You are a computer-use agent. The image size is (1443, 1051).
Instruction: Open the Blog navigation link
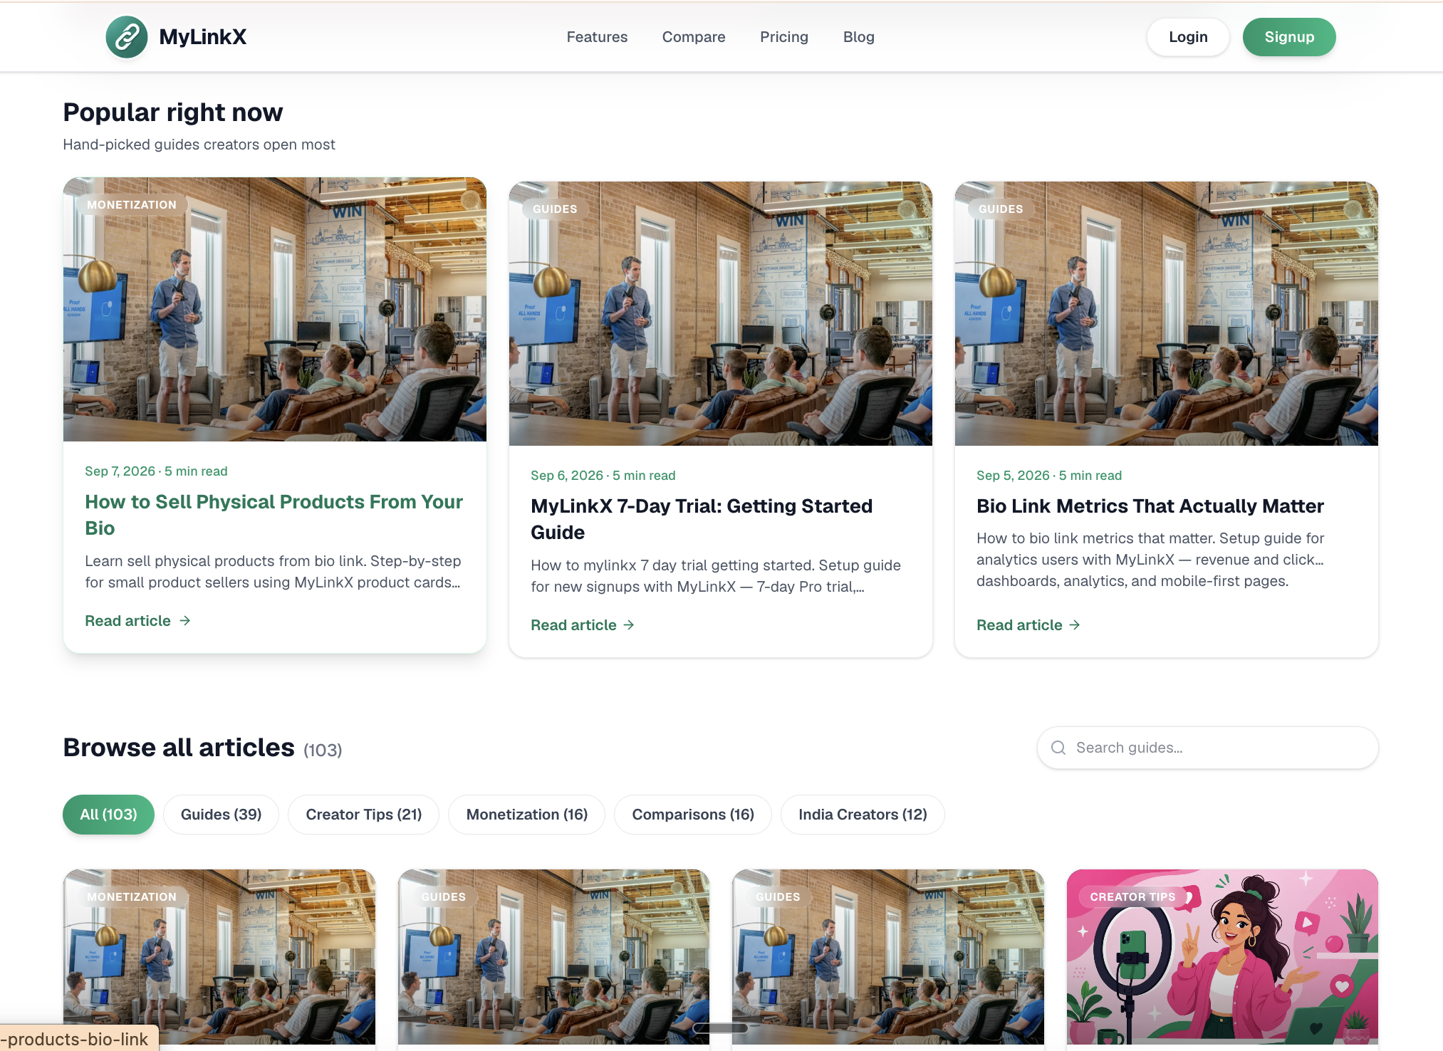tap(859, 37)
